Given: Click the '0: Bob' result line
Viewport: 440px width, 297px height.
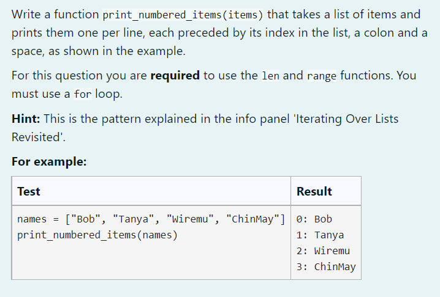Looking at the screenshot, I should [x=314, y=219].
